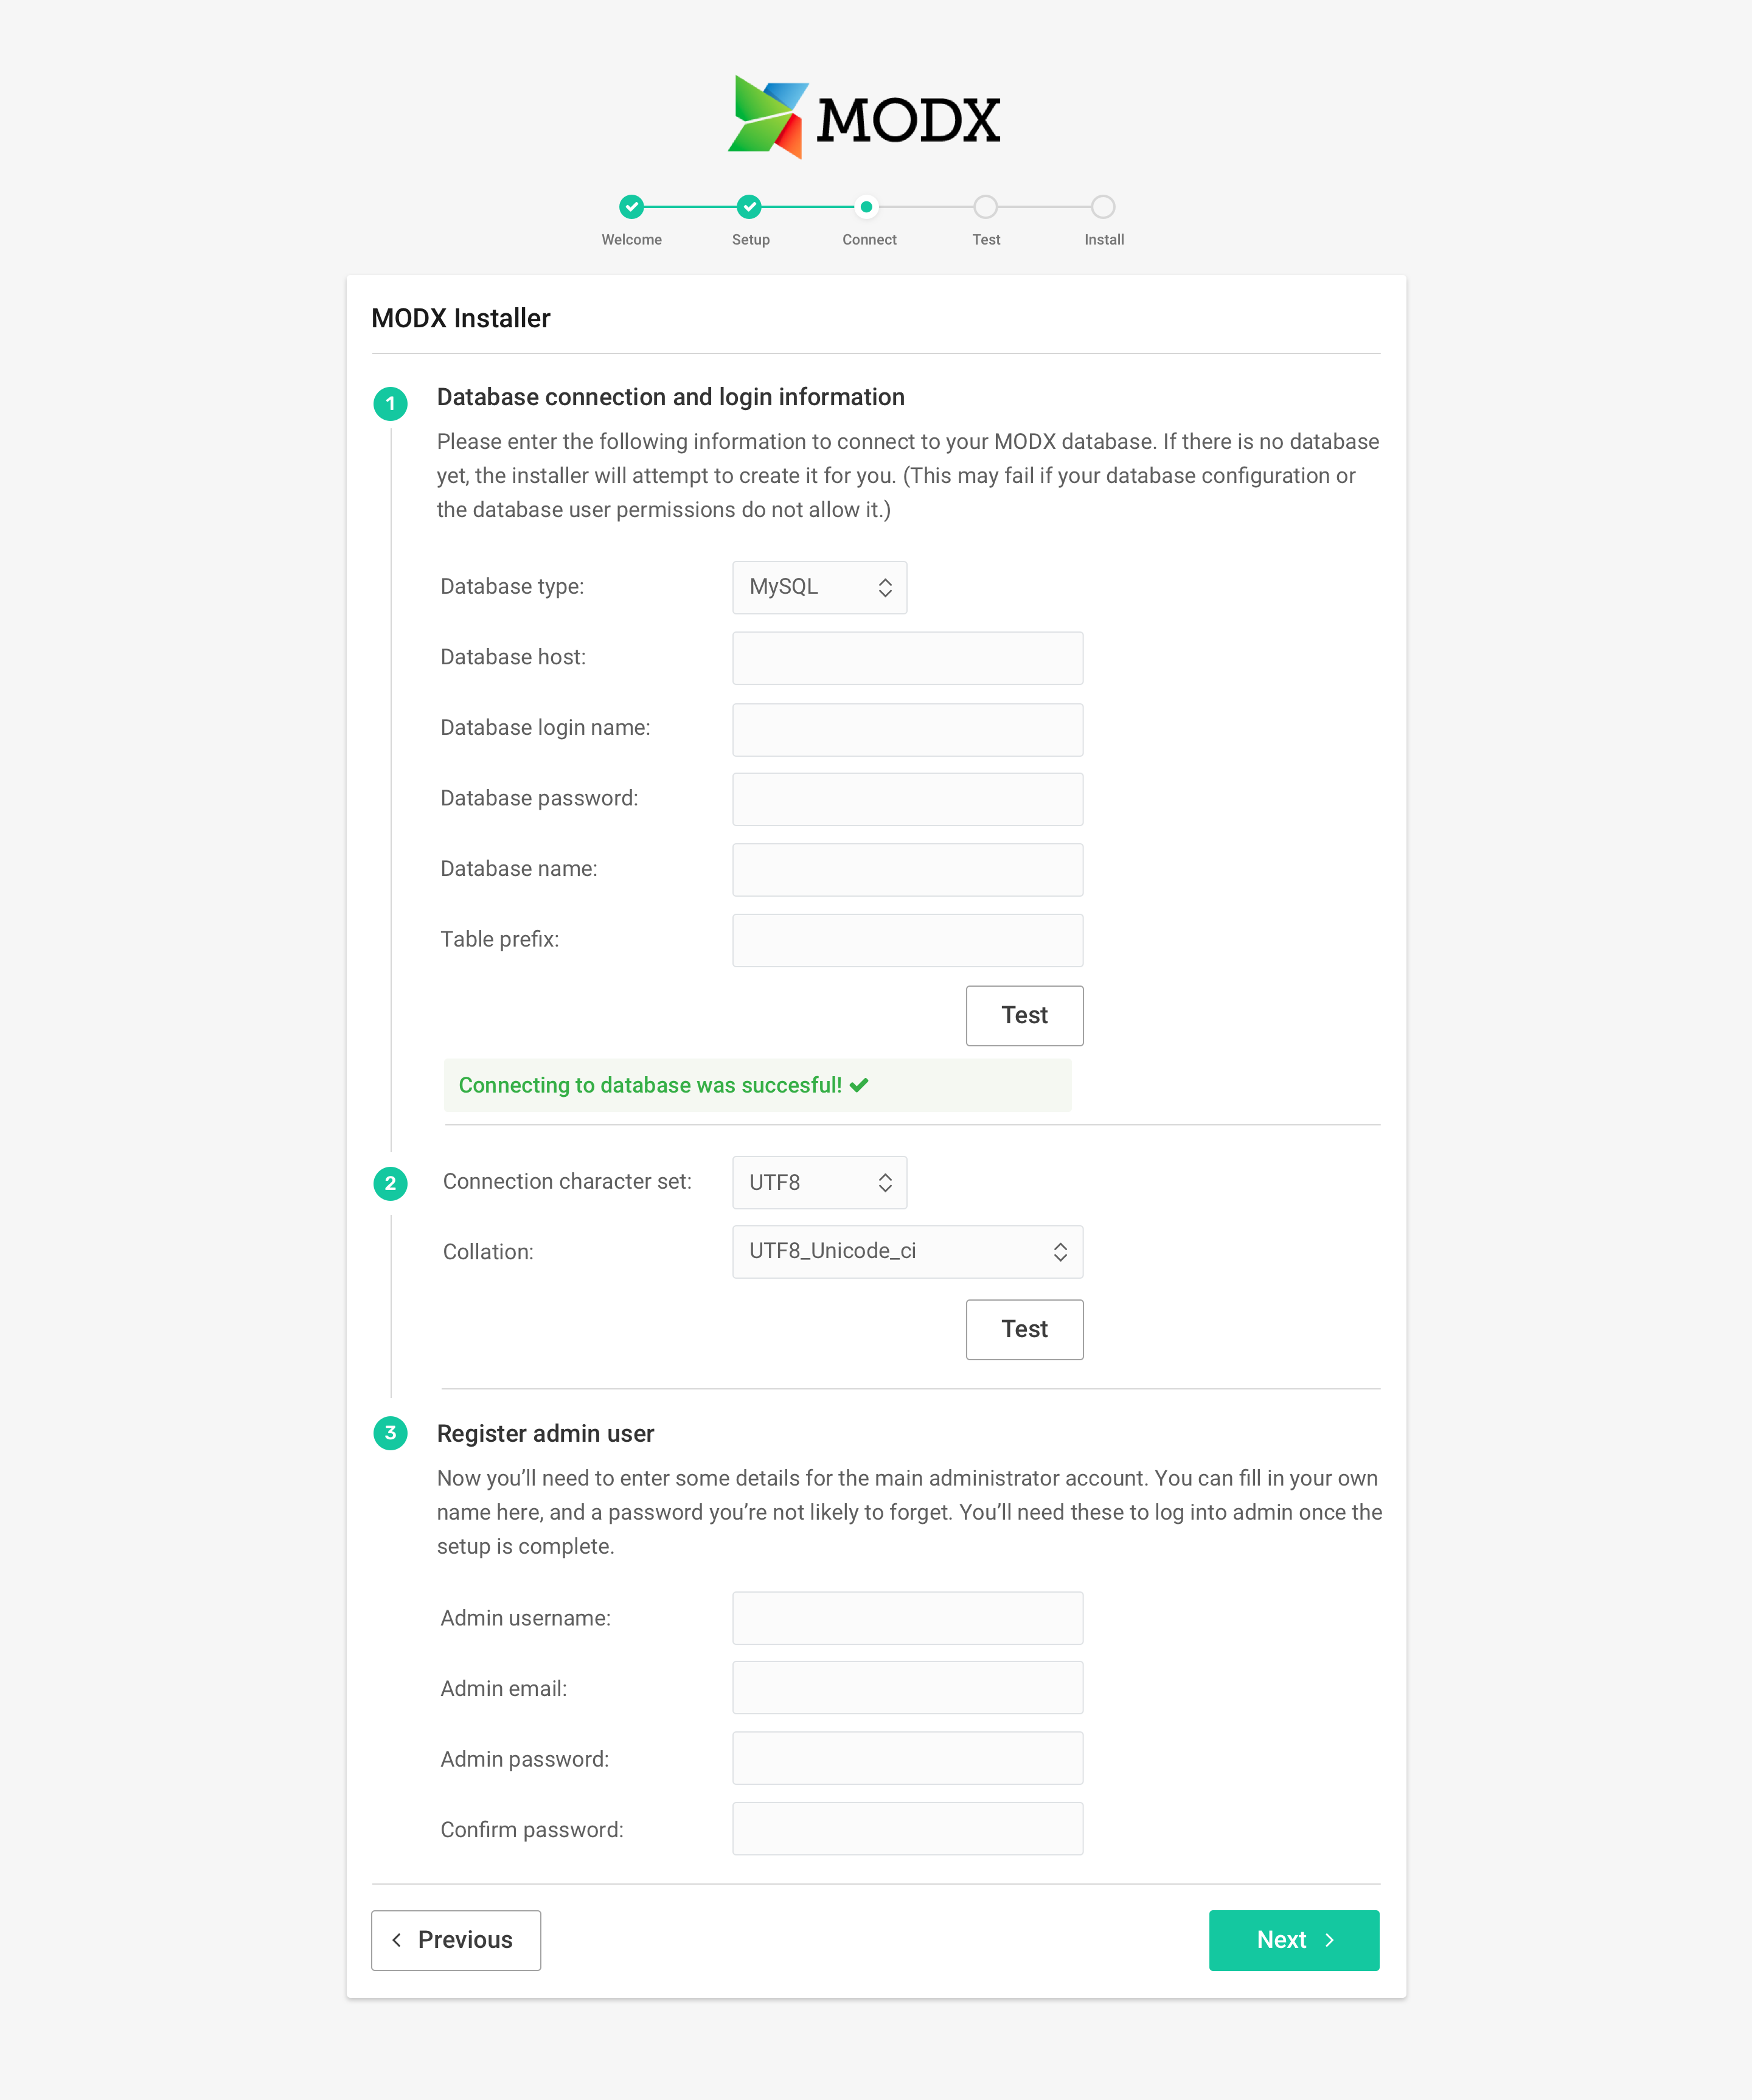The height and width of the screenshot is (2100, 1752).
Task: Click the Test button below Collation
Action: coord(1025,1330)
